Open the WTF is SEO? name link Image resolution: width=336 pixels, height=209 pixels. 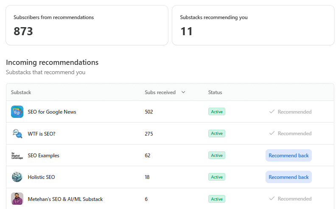tap(42, 134)
